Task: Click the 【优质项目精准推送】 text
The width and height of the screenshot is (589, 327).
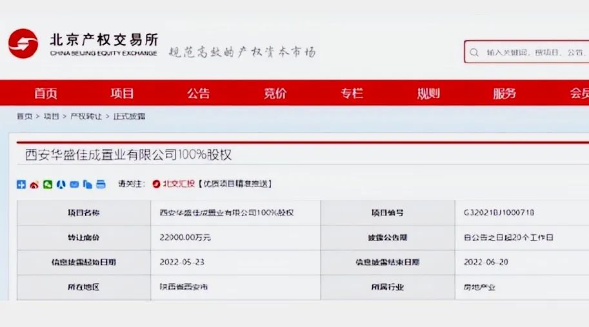Action: pos(235,184)
